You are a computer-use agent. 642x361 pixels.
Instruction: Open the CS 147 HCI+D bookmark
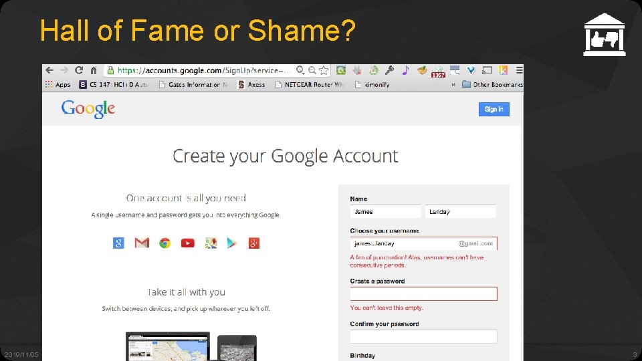point(114,84)
